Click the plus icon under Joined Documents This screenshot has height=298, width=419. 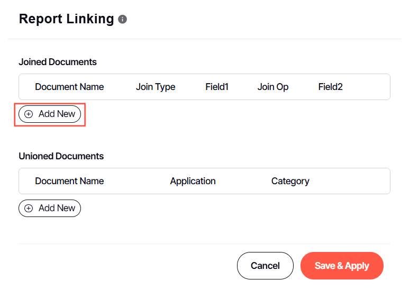pos(29,114)
